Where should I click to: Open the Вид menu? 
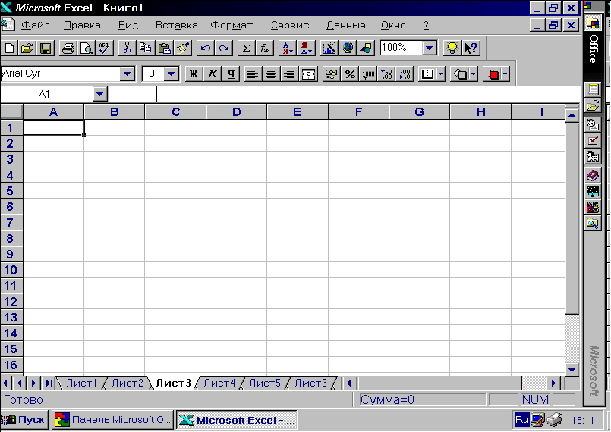coord(128,25)
